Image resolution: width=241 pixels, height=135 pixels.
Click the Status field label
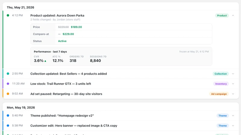click(x=37, y=41)
